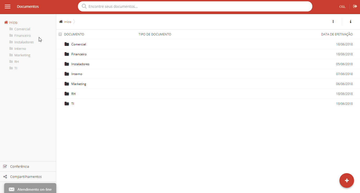The height and width of the screenshot is (193, 360).
Task: Sort by DOCUMENTO column header
Action: [74, 34]
